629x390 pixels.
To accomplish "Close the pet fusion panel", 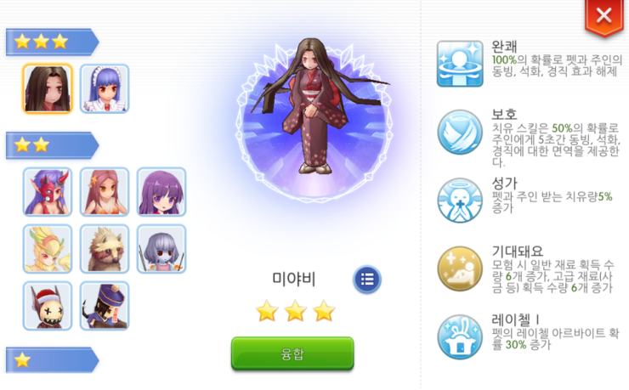I will coord(603,17).
